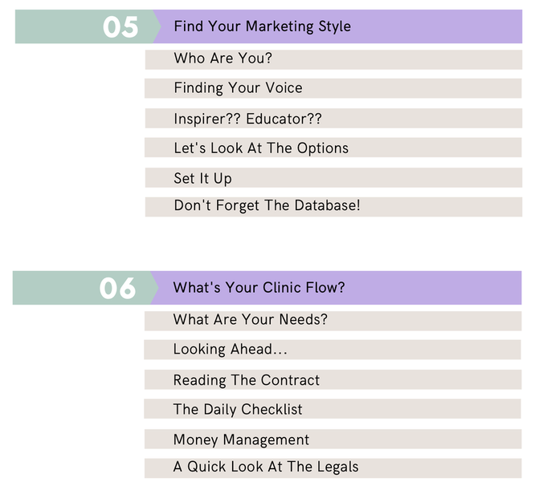Click the Reading The Contract row
Screen dimensions: 539x498
(x=333, y=379)
